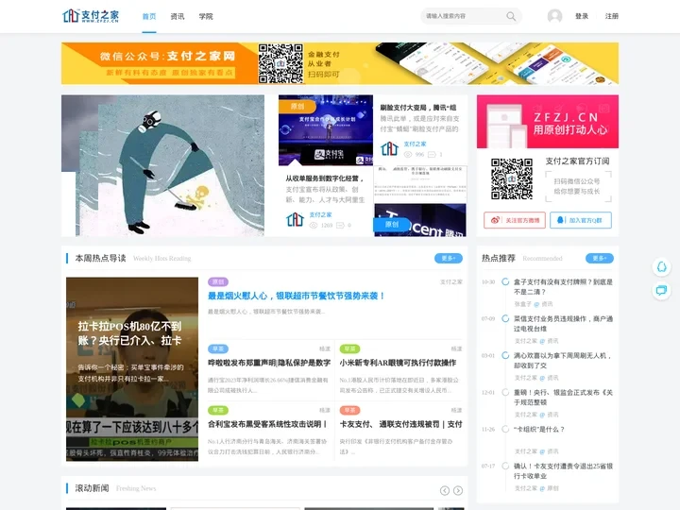Click comment icon beside 996 views
The height and width of the screenshot is (510, 680).
point(432,155)
